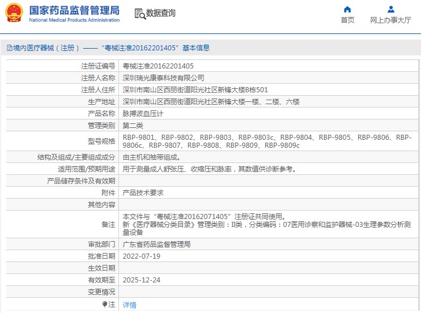Select expiry date 2025-12-24
The height and width of the screenshot is (313, 421).
142,280
